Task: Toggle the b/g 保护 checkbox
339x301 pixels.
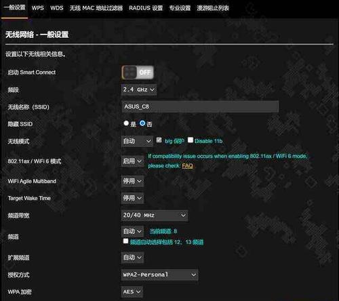Action: click(x=159, y=140)
